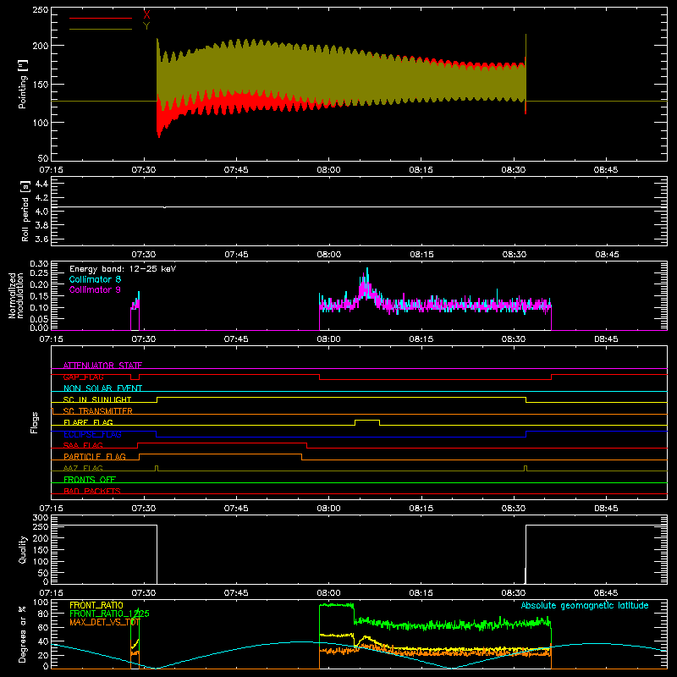
Task: Click the Pointing axis label
Action: 23,84
